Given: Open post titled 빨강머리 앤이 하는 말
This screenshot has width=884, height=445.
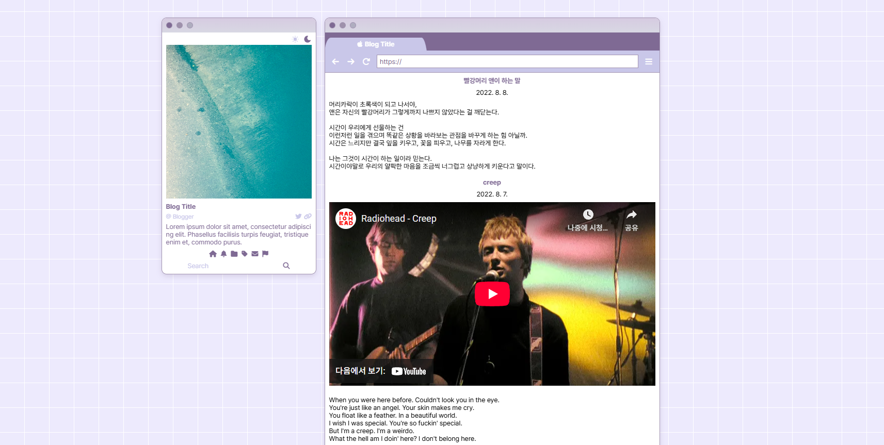Looking at the screenshot, I should [x=492, y=80].
